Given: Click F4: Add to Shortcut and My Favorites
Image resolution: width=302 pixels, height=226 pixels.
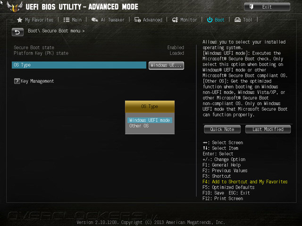Looking at the screenshot, I should (245, 182).
